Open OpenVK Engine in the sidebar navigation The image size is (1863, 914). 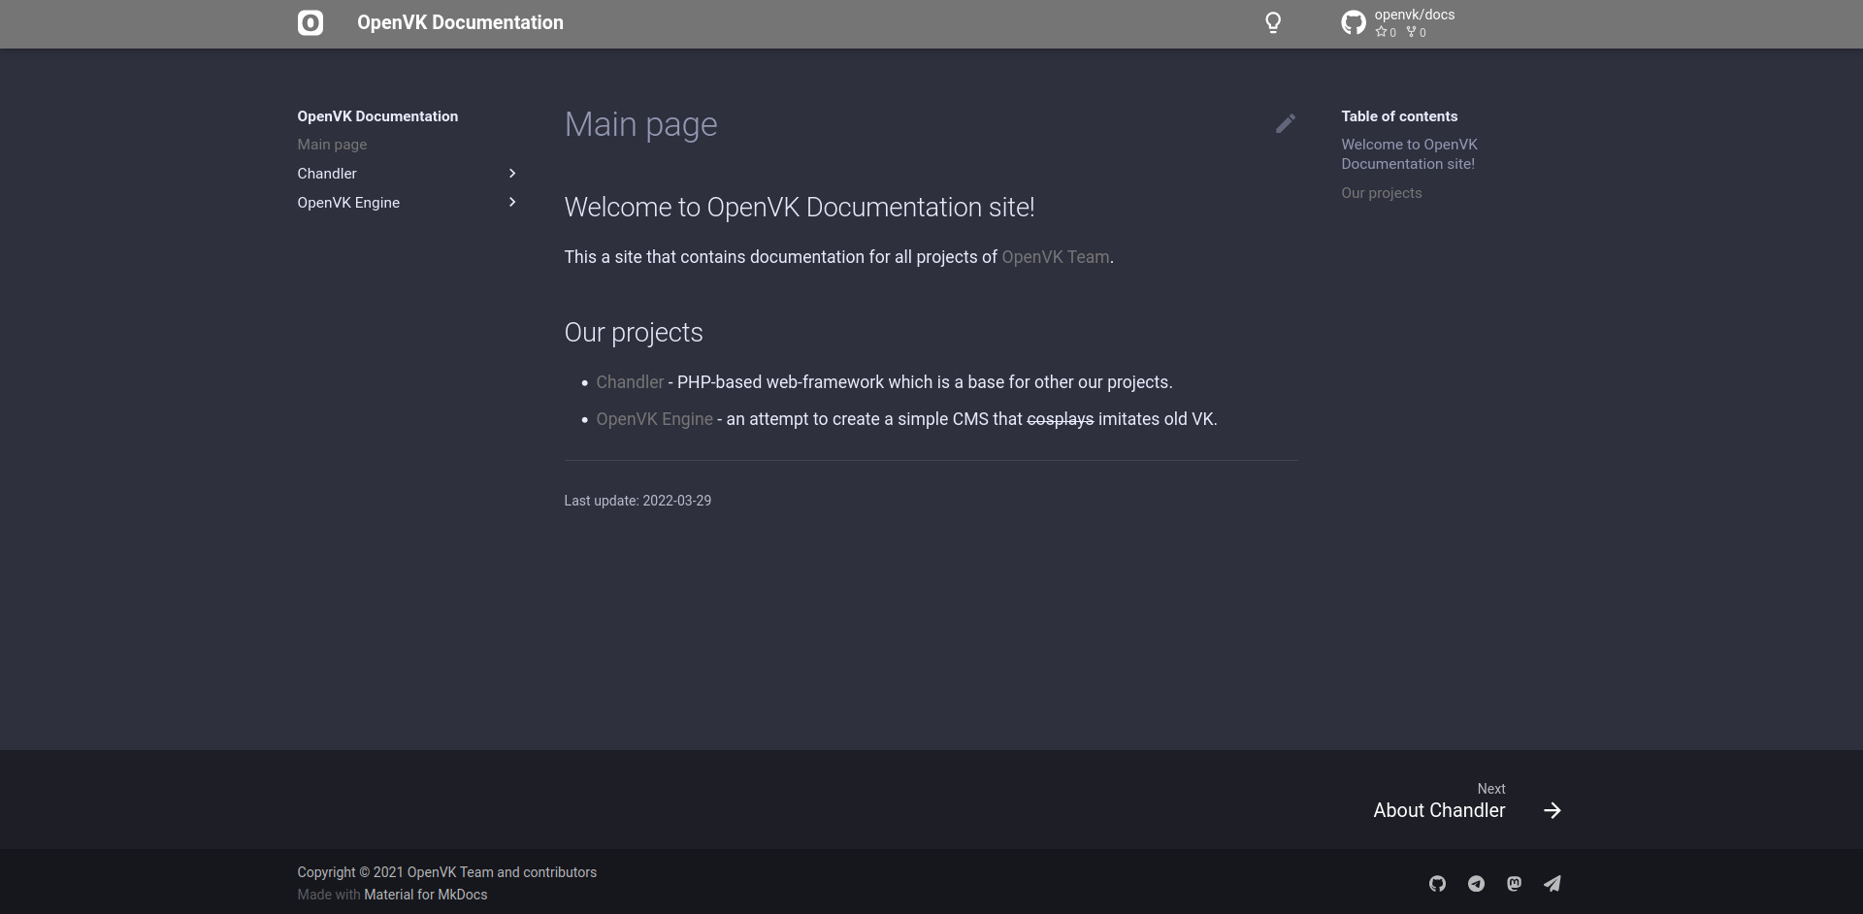click(348, 203)
